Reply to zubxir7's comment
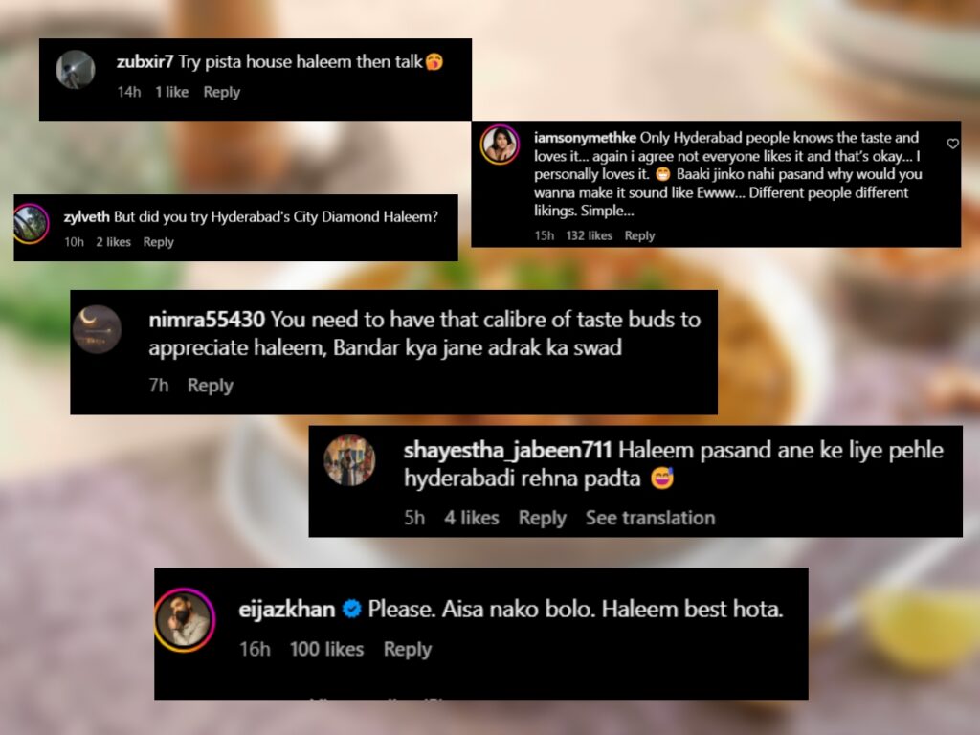This screenshot has width=980, height=735. (221, 92)
